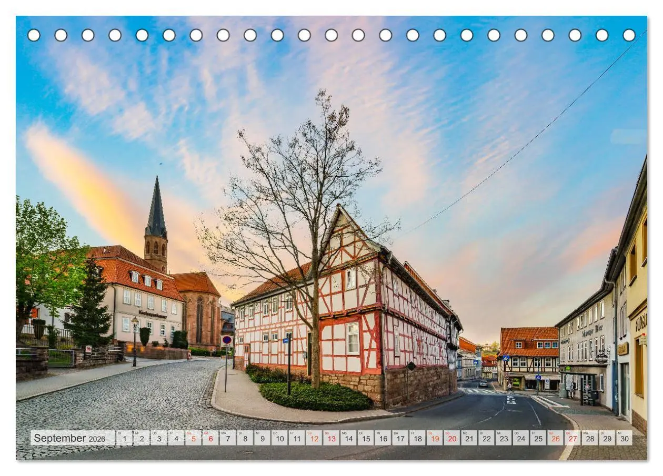
Task: Select day 24 in the calendar strip
Action: pos(520,438)
